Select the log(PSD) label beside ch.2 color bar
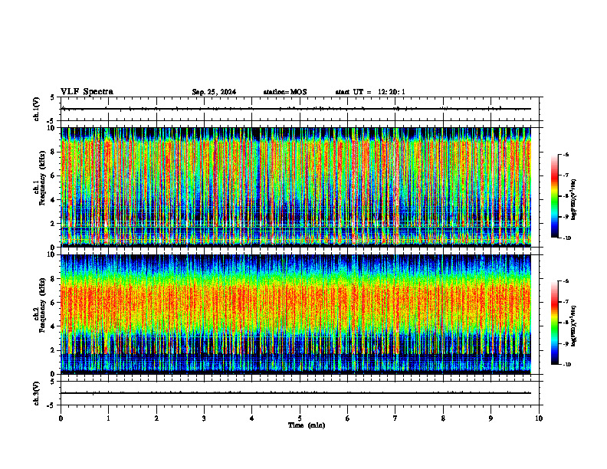 (574, 326)
